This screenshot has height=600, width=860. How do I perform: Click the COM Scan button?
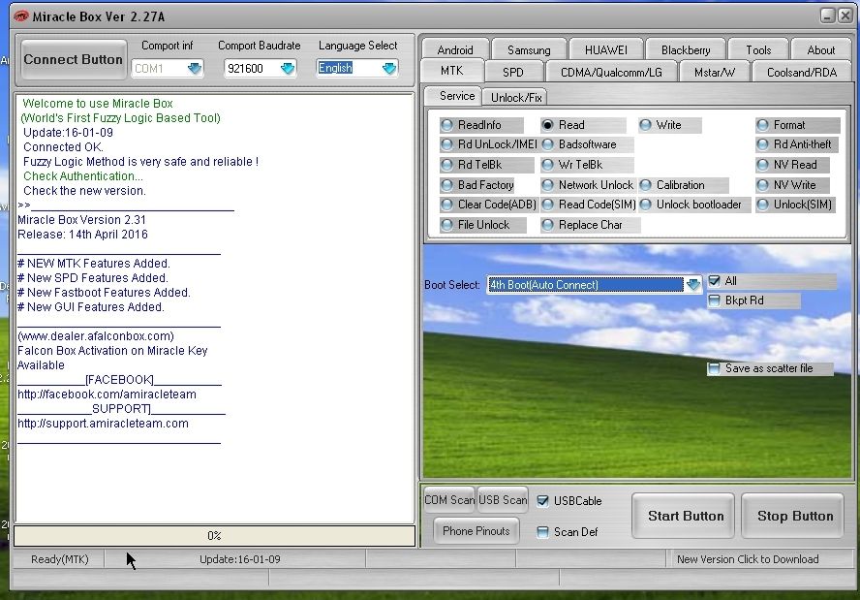449,500
